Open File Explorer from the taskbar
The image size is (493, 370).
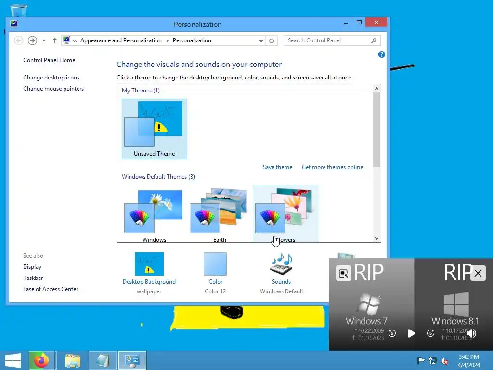point(72,360)
